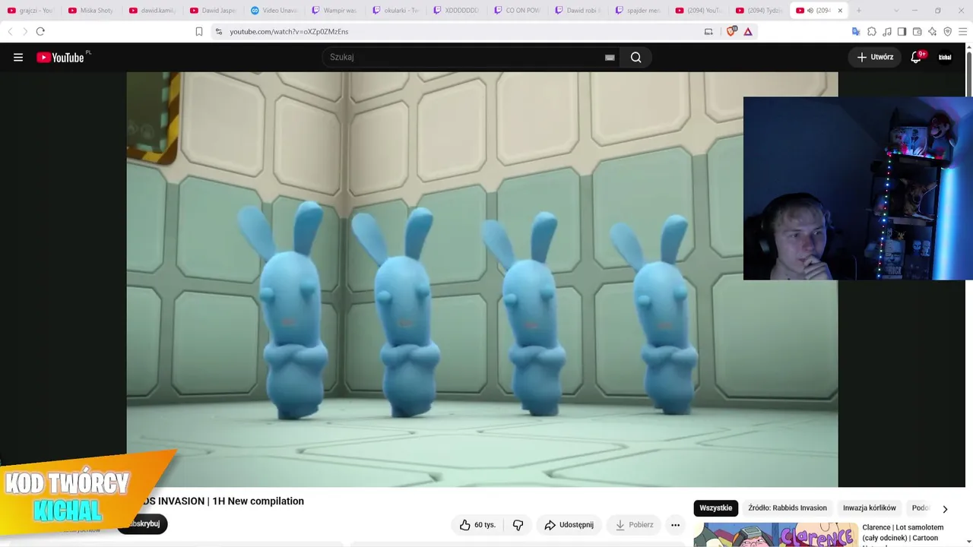Click the Udostępnij share button
The height and width of the screenshot is (547, 973).
(x=569, y=525)
